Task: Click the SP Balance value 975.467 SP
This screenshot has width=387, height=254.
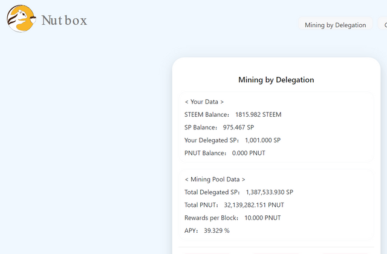Action: point(238,128)
